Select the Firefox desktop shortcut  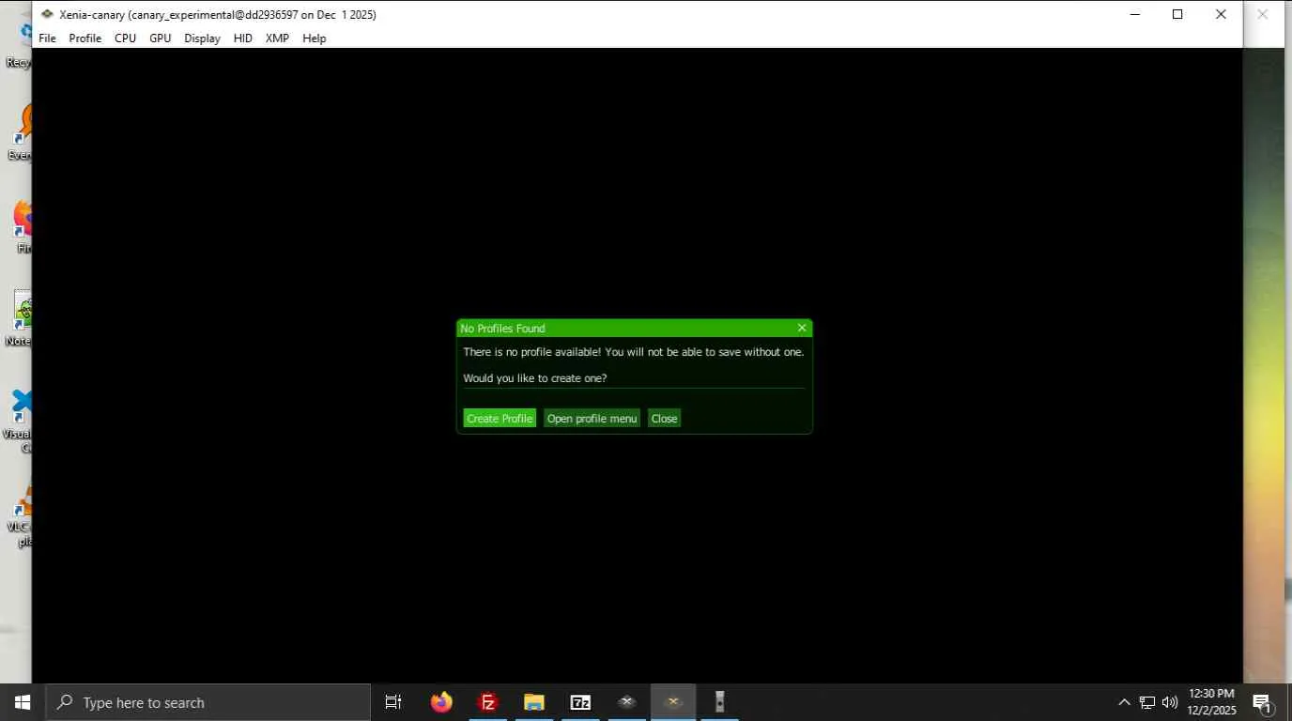(23, 226)
